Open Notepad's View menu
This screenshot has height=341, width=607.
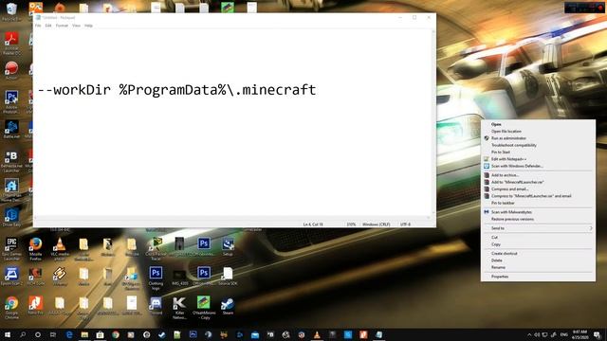pyautogui.click(x=76, y=26)
